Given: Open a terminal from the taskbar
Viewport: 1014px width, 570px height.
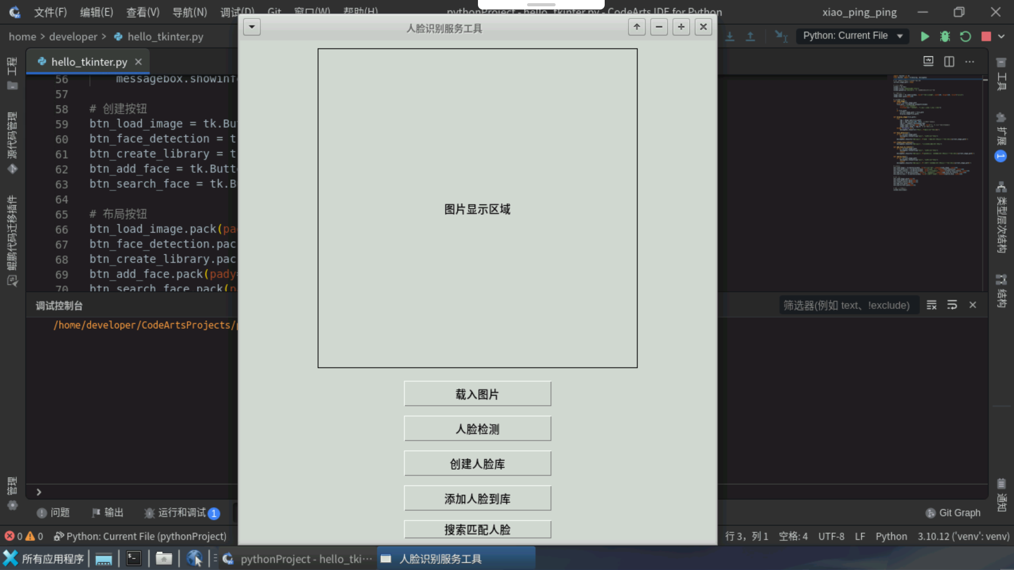Looking at the screenshot, I should tap(134, 558).
